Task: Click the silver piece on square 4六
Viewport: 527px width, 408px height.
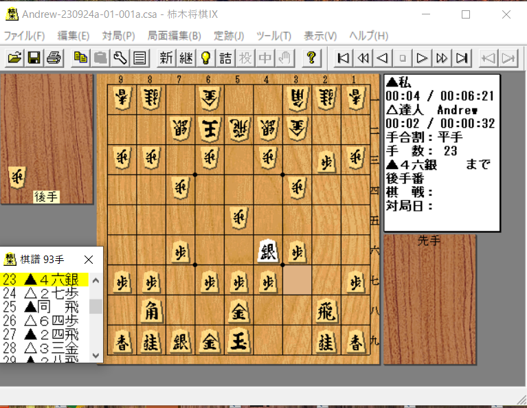Action: point(269,251)
